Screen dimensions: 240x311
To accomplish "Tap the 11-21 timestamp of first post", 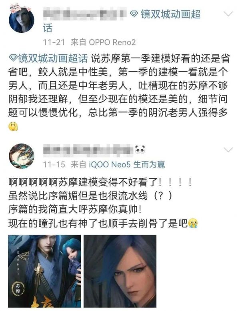I will pos(54,42).
